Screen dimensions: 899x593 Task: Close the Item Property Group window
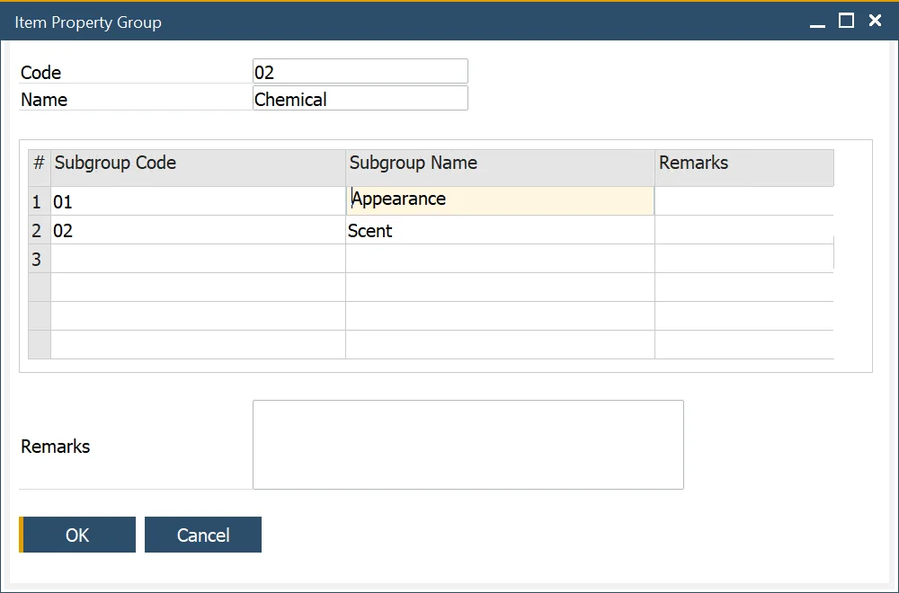[875, 22]
